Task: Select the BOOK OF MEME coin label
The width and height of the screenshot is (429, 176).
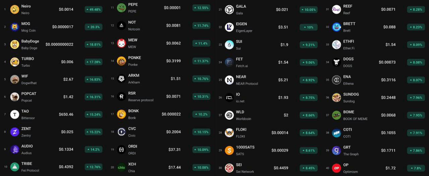Action: point(355,119)
